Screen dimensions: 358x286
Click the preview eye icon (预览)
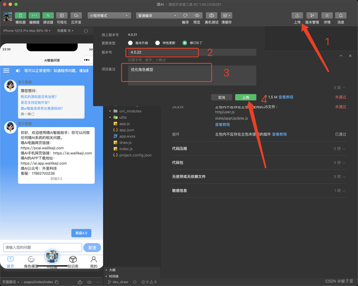pos(197,16)
